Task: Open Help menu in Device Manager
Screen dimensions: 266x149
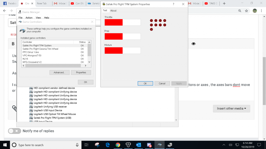Action: 47,17
